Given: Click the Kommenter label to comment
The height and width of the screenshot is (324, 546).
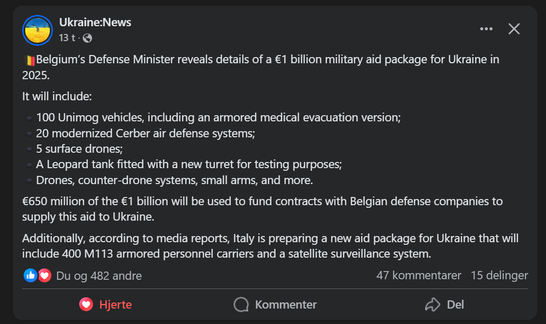Looking at the screenshot, I should (x=286, y=304).
